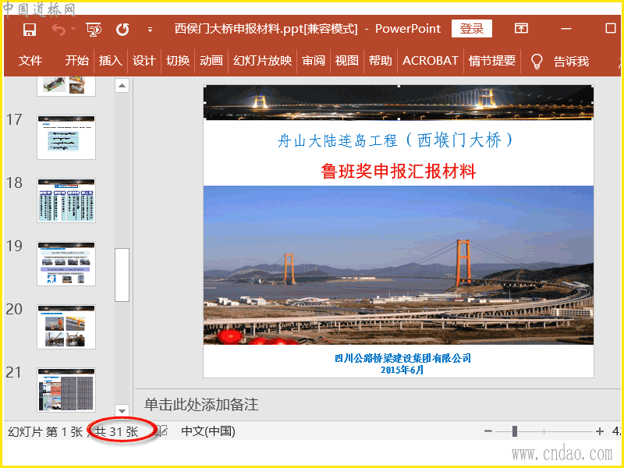Screen dimensions: 624x468
Task: Click the 告诉我 search field
Action: [571, 62]
